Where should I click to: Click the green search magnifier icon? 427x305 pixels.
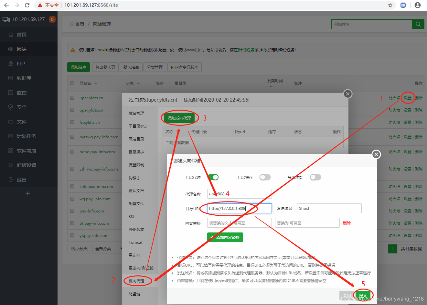click(418, 24)
